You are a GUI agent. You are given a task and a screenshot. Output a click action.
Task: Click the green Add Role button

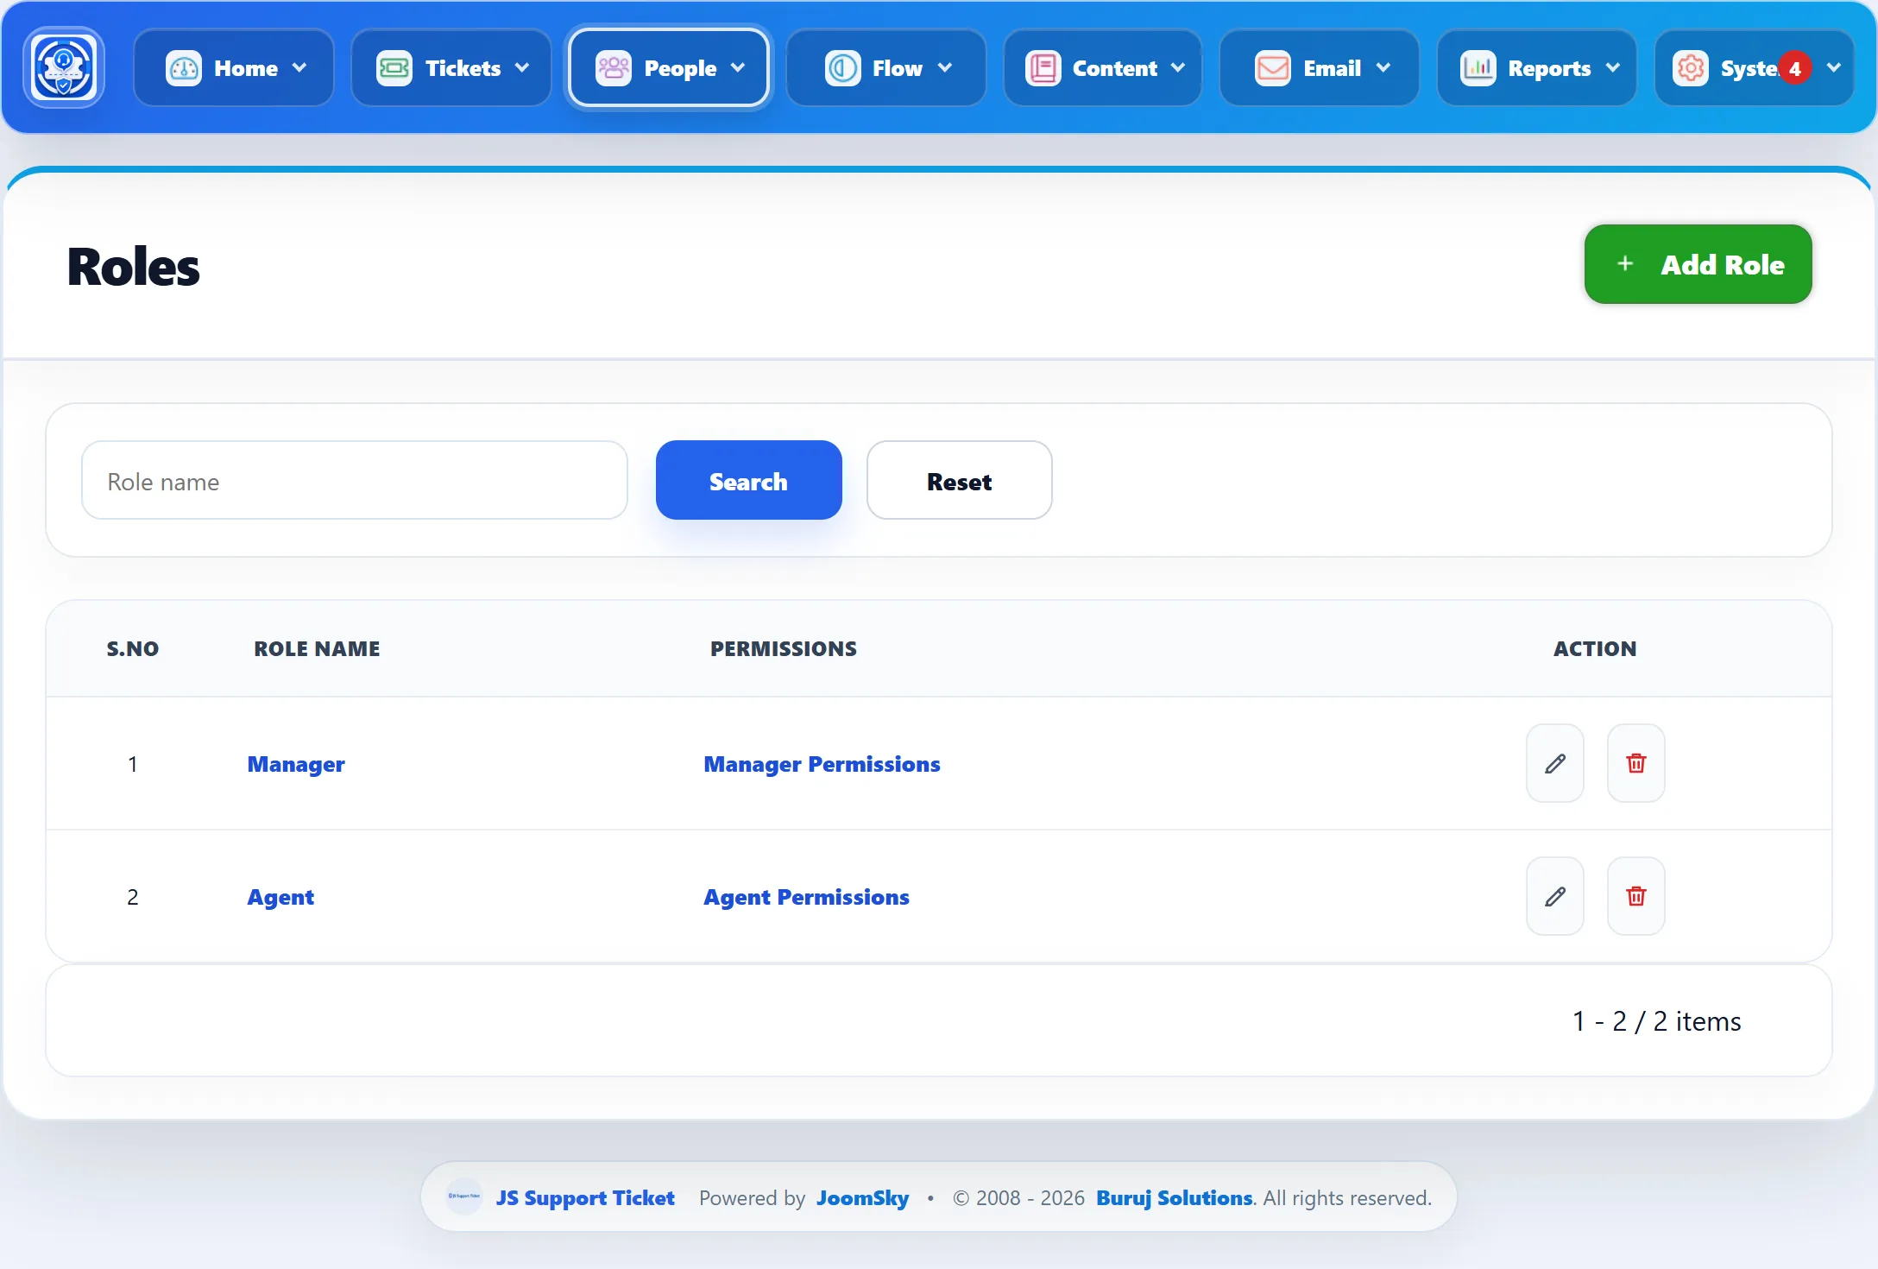point(1698,264)
